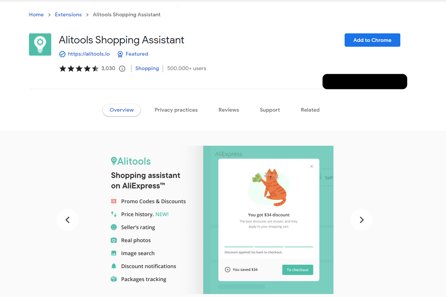This screenshot has width=446, height=297.
Task: Click the percent icon beside You saved $34
Action: click(x=228, y=270)
